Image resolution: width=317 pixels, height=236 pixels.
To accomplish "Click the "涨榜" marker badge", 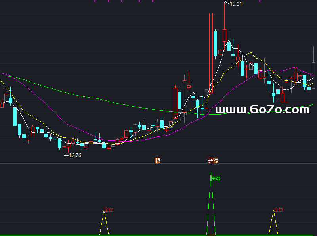I will (213, 161).
